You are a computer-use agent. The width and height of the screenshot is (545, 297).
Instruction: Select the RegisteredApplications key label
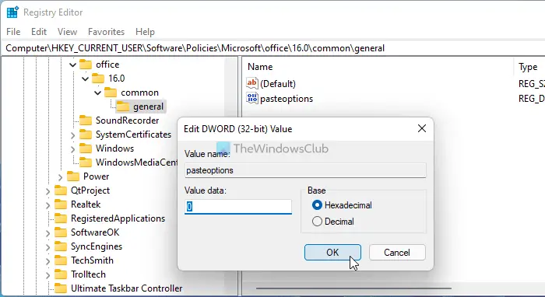coord(118,218)
